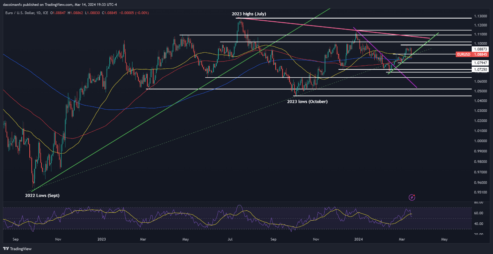Click the Nov label near chart start

[x=58, y=239]
